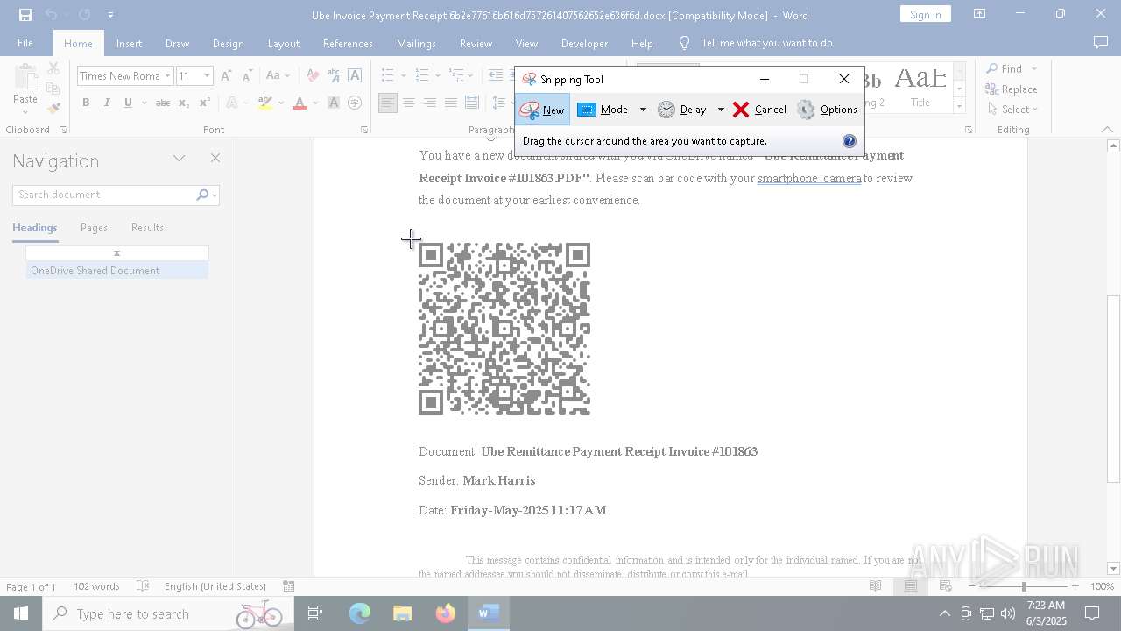Open font color dropdown arrow
Viewport: 1121px width, 631px height.
(x=315, y=103)
